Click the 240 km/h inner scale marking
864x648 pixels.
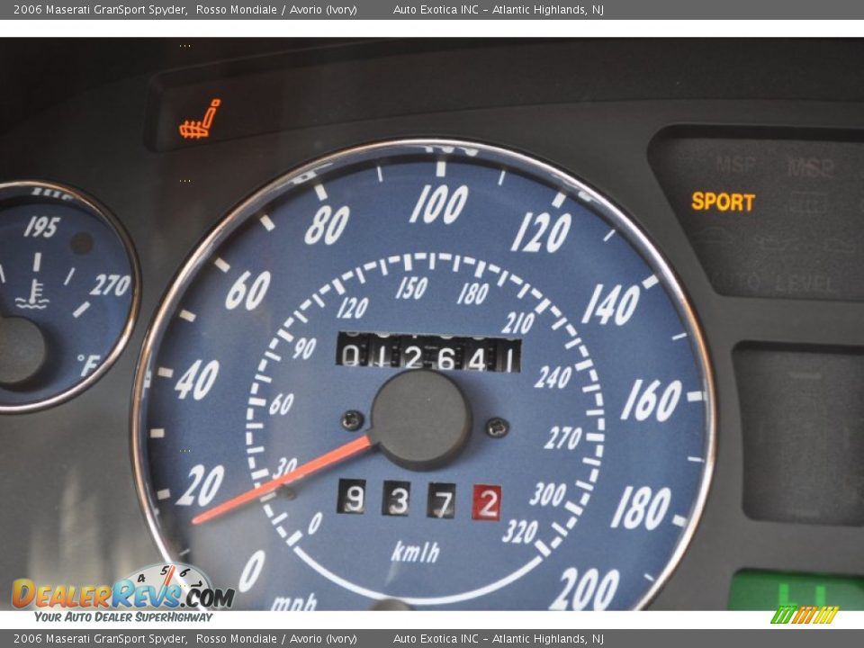point(553,377)
